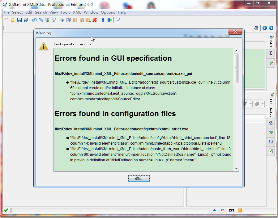Expand the Attributes pane's first dropdown arrow
278x218 pixels.
[x=250, y=104]
